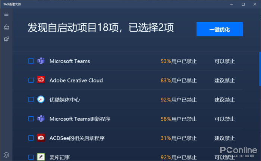The image size is (261, 161).
Task: Click the Microsoft Teams app icon
Action: [41, 61]
